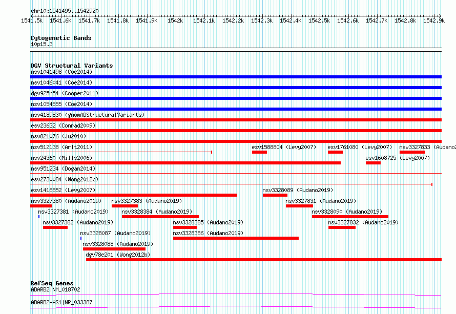This screenshot has width=456, height=314.
Task: Select nsv951234 (Dogan2014) label
Action: [x=63, y=169]
